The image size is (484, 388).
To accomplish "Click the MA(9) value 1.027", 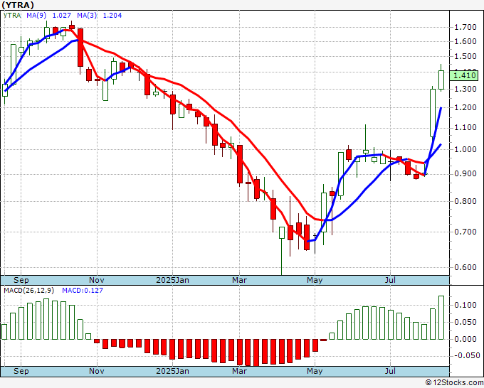I will (61, 15).
